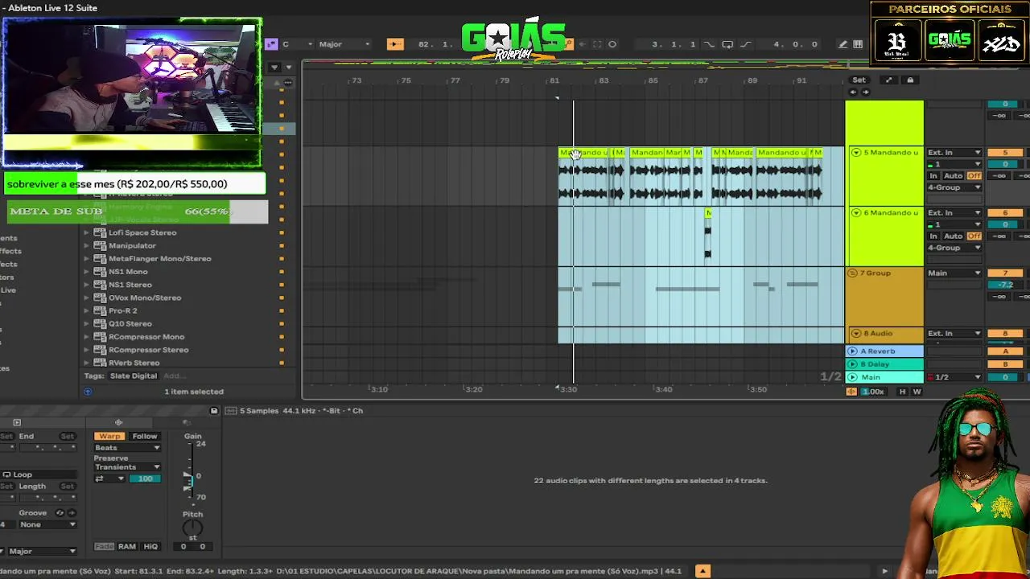Click the A Reverb return track play icon
This screenshot has width=1030, height=579.
tap(853, 351)
